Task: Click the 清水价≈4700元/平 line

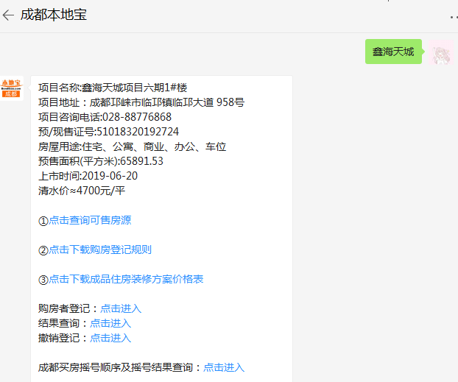Action: [82, 191]
